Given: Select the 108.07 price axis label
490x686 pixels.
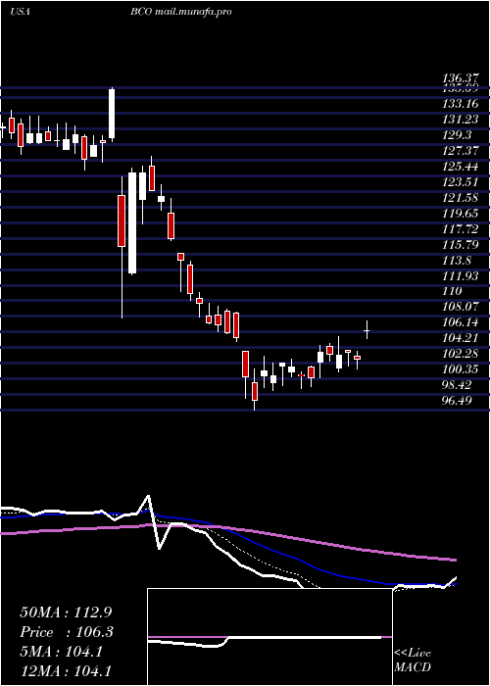Looking at the screenshot, I should [461, 306].
